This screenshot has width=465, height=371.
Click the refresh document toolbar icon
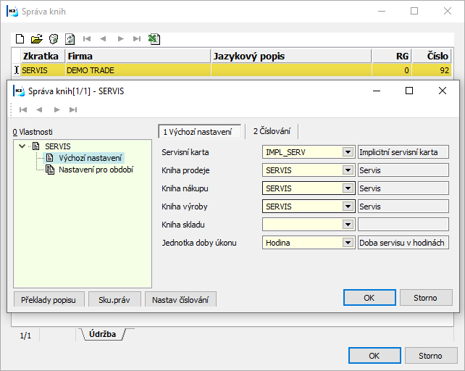tap(70, 38)
